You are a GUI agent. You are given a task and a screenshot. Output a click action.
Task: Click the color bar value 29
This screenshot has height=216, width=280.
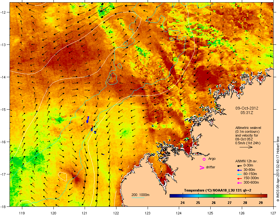261,203
